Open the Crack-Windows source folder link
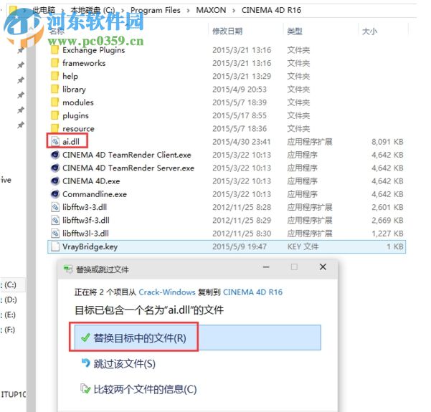 [167, 292]
